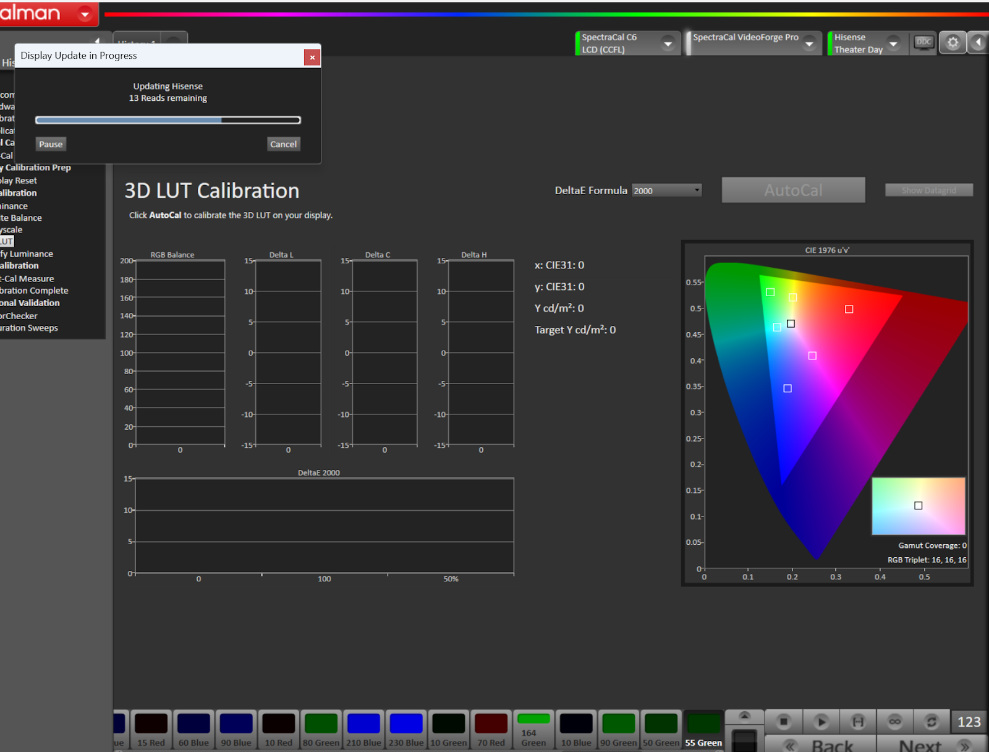Screen dimensions: 989x752
Task: Click the red target square on CIE chart
Action: click(x=849, y=309)
